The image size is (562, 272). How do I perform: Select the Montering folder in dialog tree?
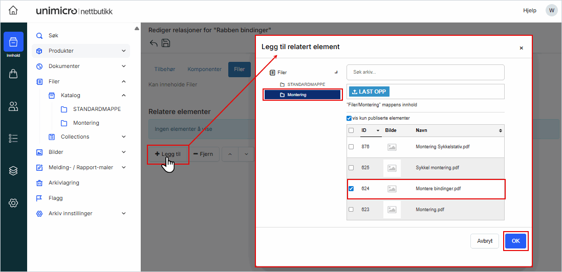coord(301,95)
